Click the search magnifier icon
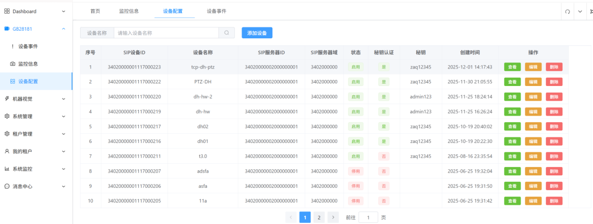The image size is (593, 224). (227, 33)
